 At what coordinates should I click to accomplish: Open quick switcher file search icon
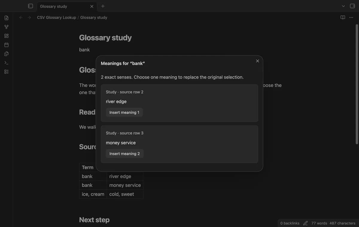(6, 18)
